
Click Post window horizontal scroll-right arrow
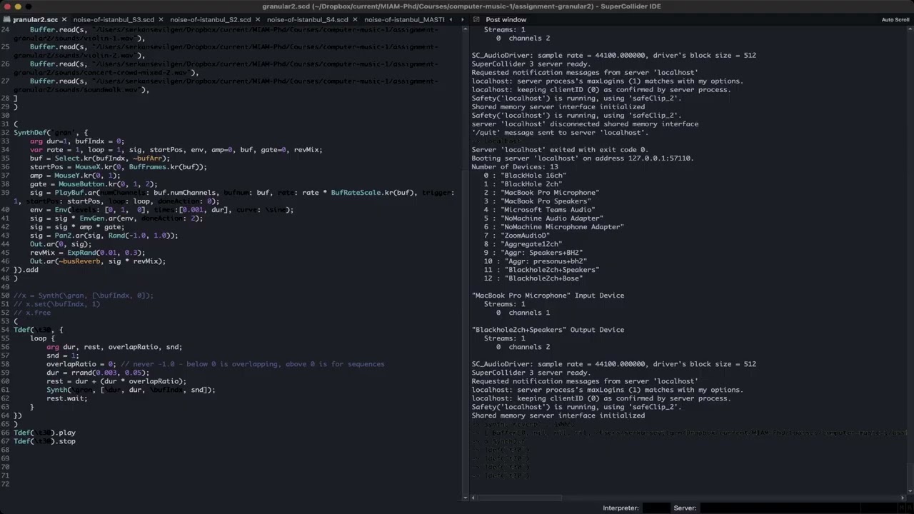point(903,498)
